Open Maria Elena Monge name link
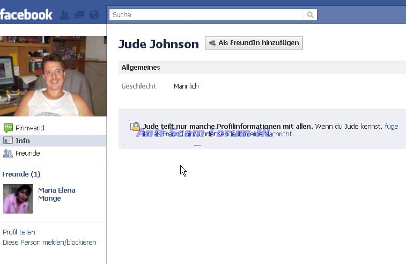The width and height of the screenshot is (406, 264). (56, 194)
